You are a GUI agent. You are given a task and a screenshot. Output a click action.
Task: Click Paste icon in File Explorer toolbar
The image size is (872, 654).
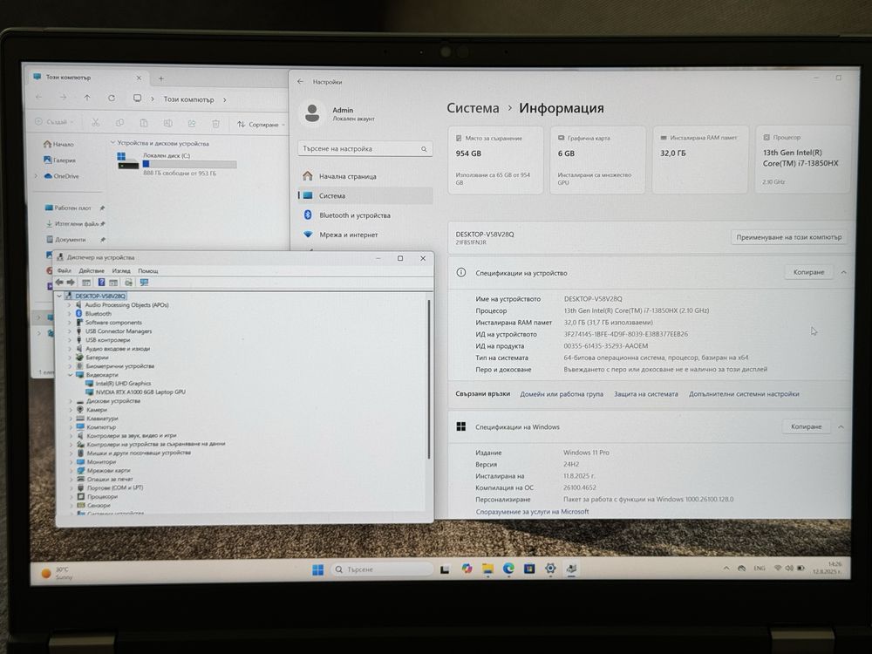click(144, 123)
